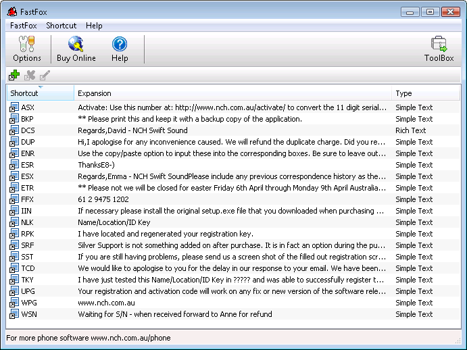
Task: Click the 'Silver Support is not something' expansion
Action: 231,245
